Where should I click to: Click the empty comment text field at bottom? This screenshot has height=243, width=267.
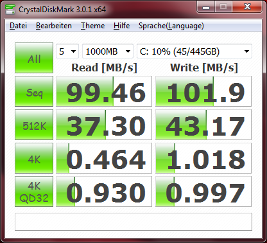coord(133,222)
